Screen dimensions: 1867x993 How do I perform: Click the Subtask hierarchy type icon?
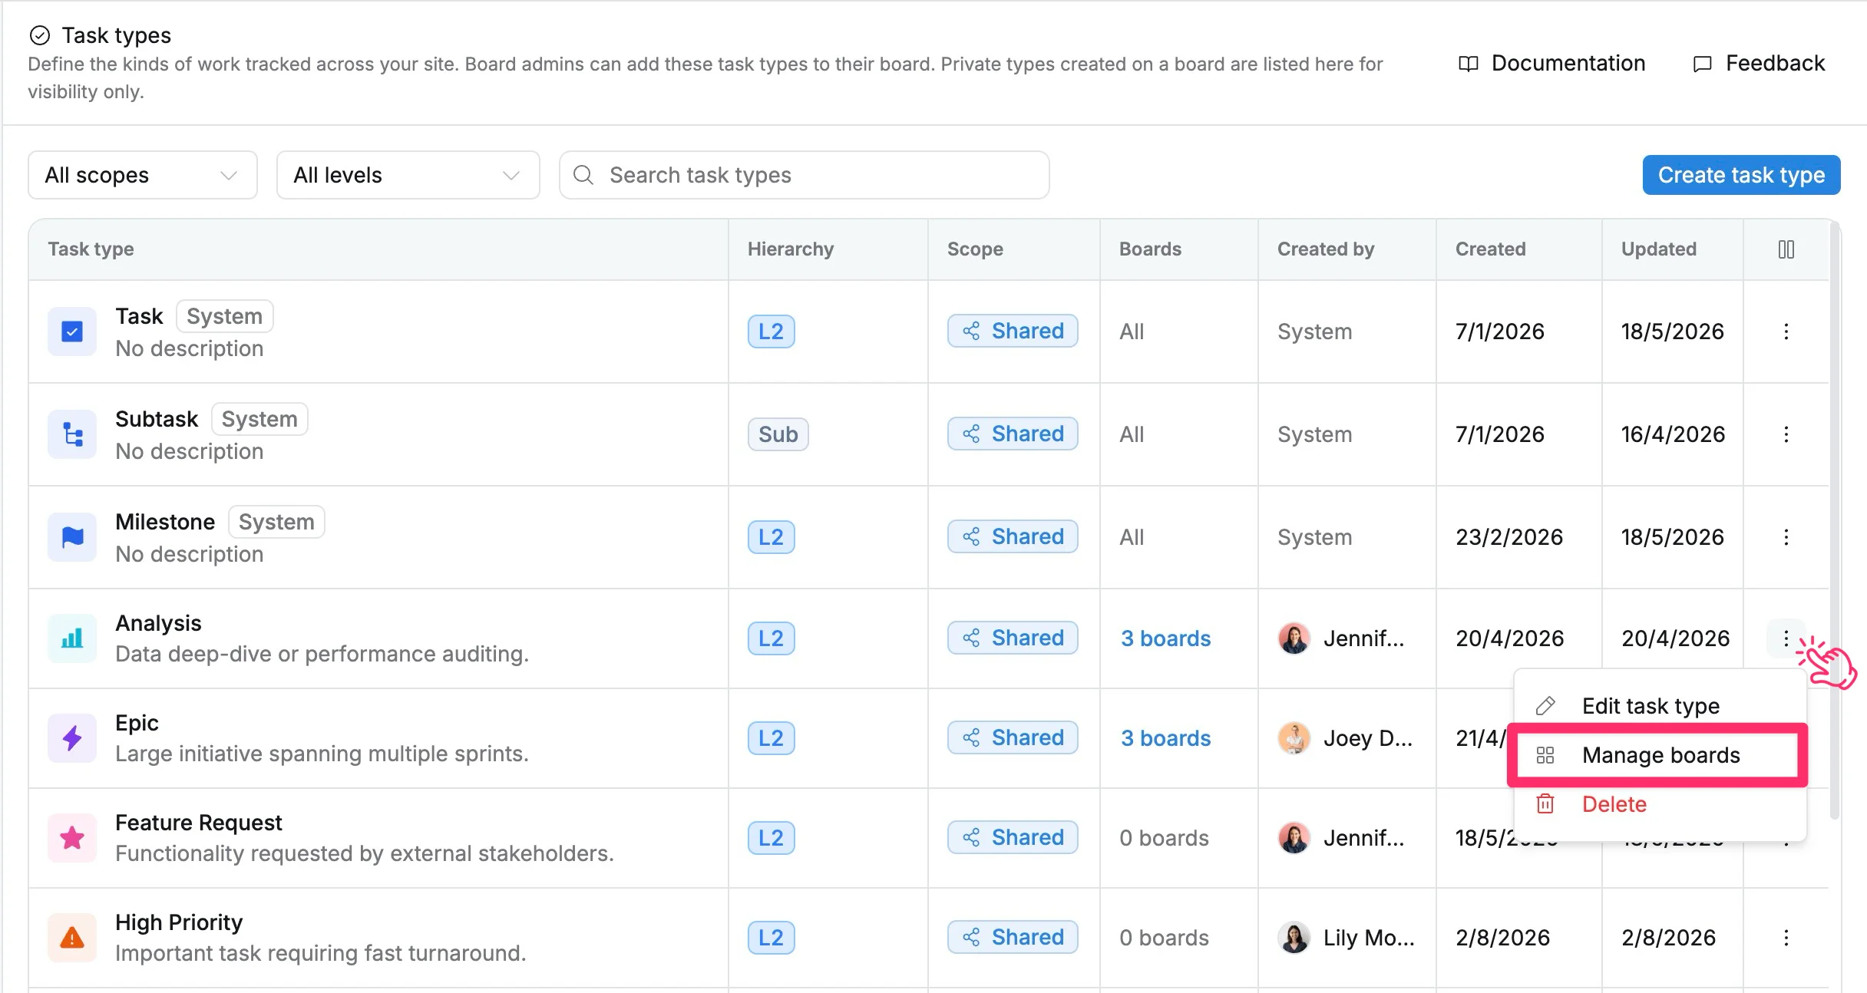72,434
